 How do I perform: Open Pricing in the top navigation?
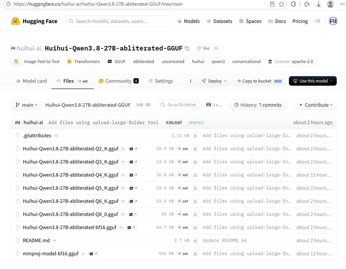(300, 21)
